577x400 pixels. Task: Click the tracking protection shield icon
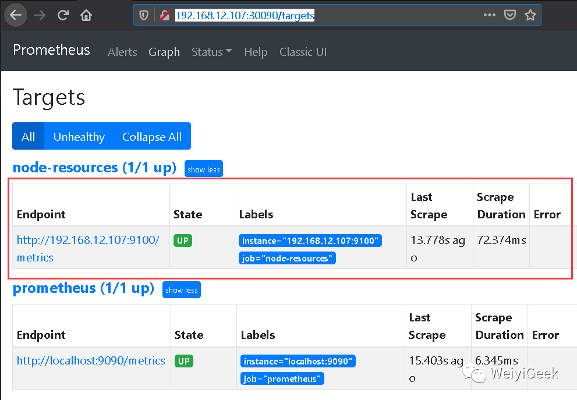point(144,15)
